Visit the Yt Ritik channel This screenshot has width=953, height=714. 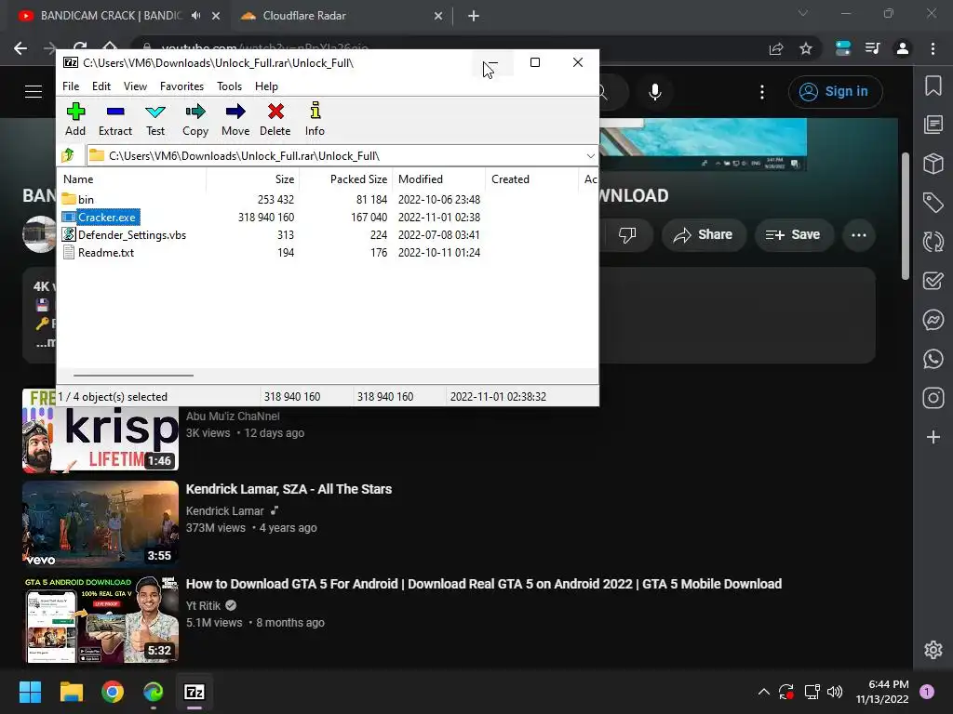coord(203,606)
